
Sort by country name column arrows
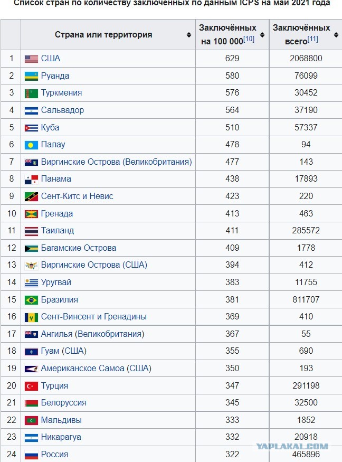tap(189, 35)
